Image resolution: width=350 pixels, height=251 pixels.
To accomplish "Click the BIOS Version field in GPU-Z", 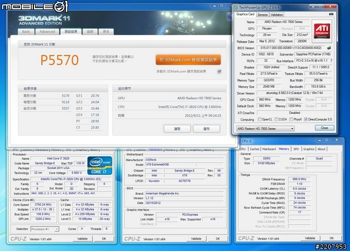I will [291, 47].
